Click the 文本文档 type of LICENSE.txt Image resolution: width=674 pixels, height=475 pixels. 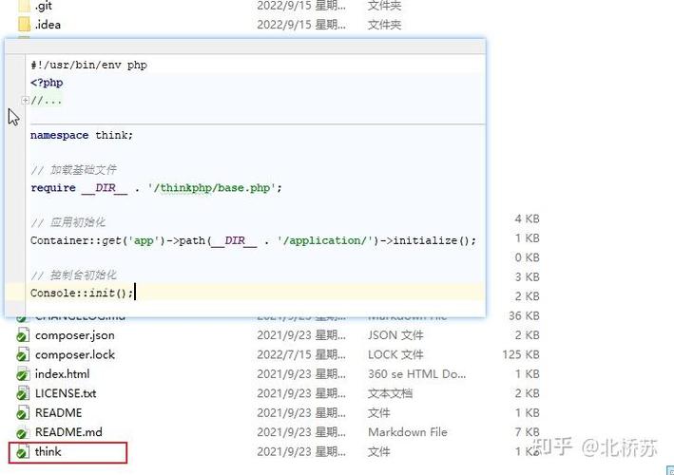(x=391, y=393)
